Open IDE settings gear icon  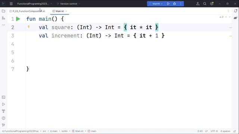212,4
